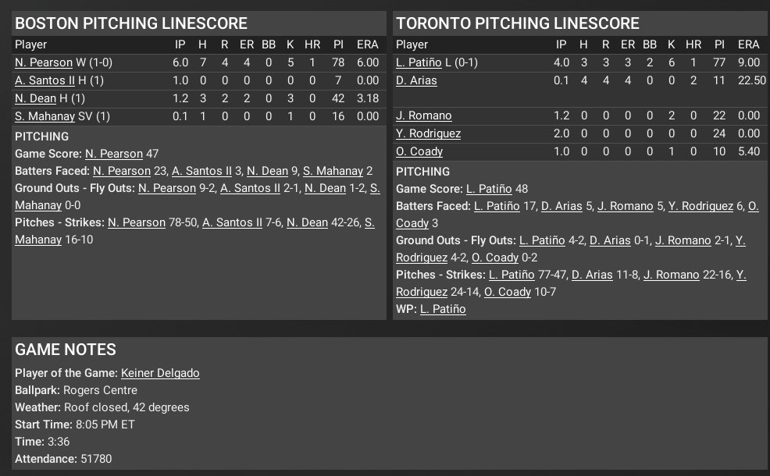Select O. Coady in Toronto Pitches - Strikes line

coord(508,292)
